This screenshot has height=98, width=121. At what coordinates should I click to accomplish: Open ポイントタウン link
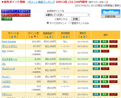[x=10, y=46]
